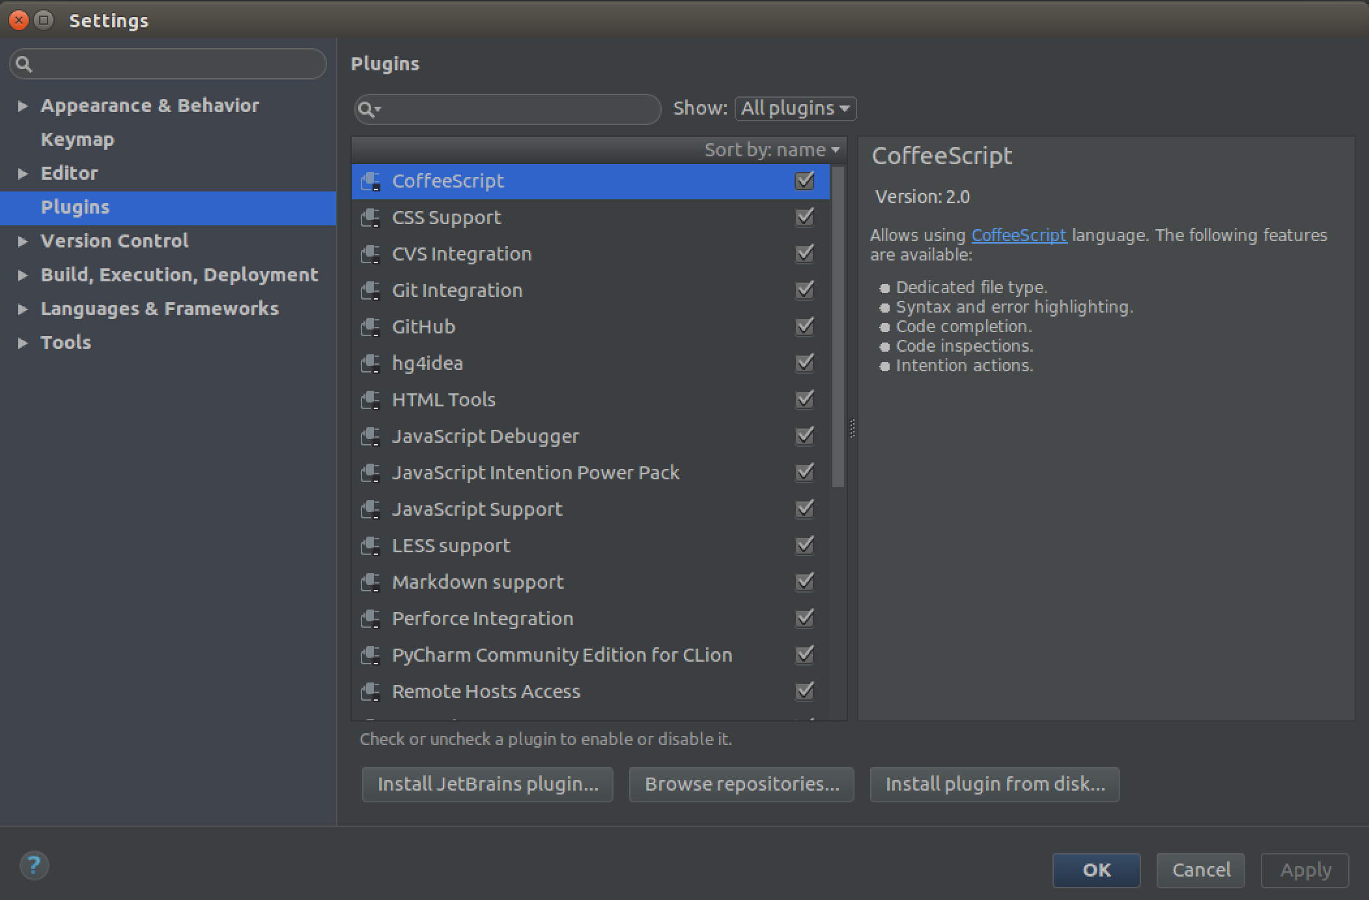Focus the settings search field
The width and height of the screenshot is (1369, 900).
coord(168,64)
